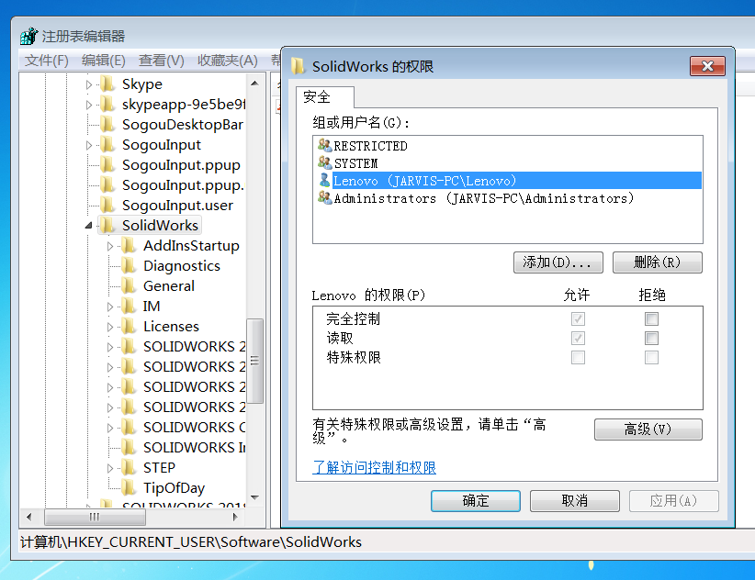
Task: Click the Diagnostics folder icon
Action: (129, 266)
